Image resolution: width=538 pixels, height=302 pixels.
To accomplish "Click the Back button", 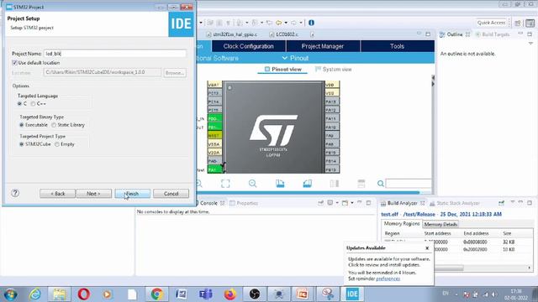I will (x=57, y=194).
